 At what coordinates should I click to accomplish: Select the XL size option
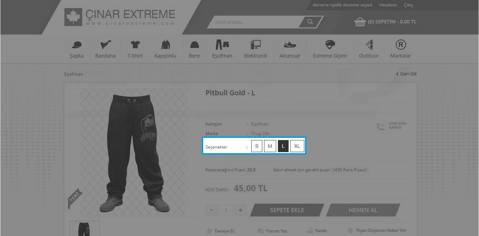click(297, 146)
